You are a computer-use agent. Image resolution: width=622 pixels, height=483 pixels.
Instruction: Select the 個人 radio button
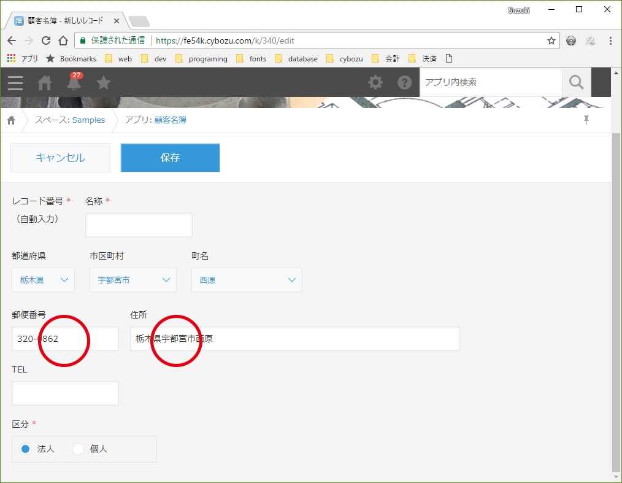tap(79, 449)
